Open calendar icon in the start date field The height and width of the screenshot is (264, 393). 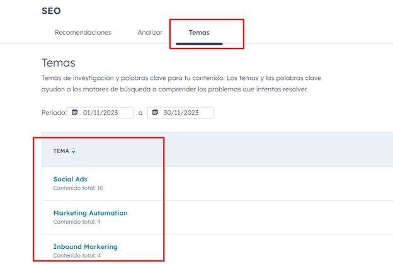[x=75, y=112]
